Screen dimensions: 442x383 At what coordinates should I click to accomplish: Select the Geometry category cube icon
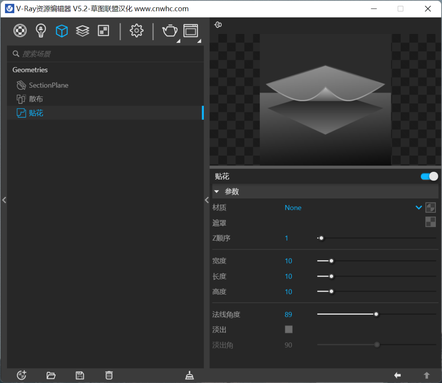[x=62, y=30]
